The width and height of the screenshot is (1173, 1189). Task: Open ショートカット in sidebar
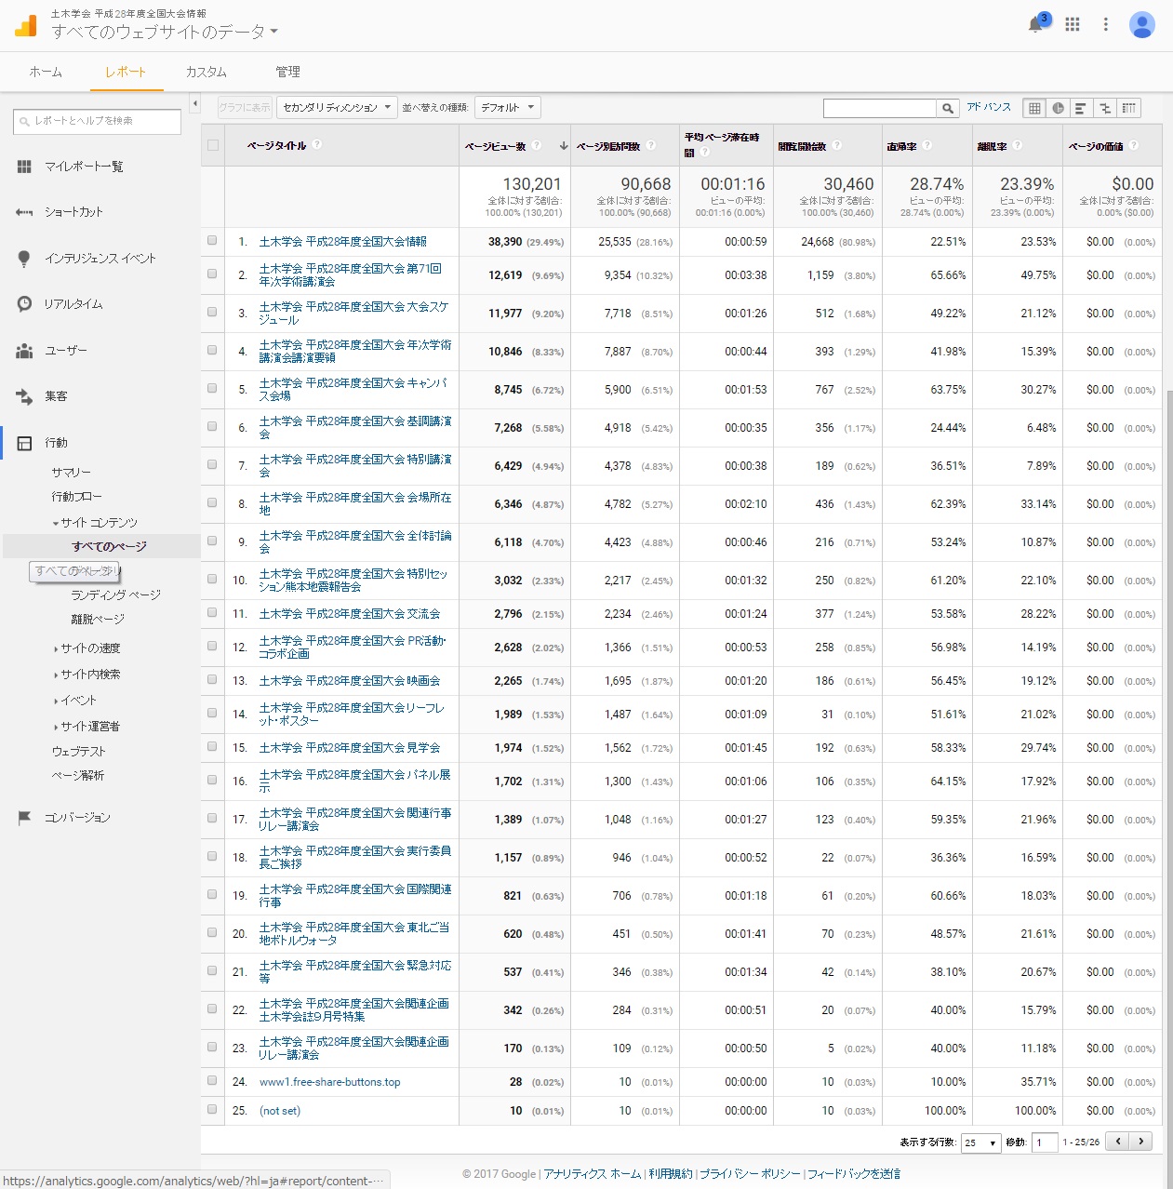(x=73, y=212)
